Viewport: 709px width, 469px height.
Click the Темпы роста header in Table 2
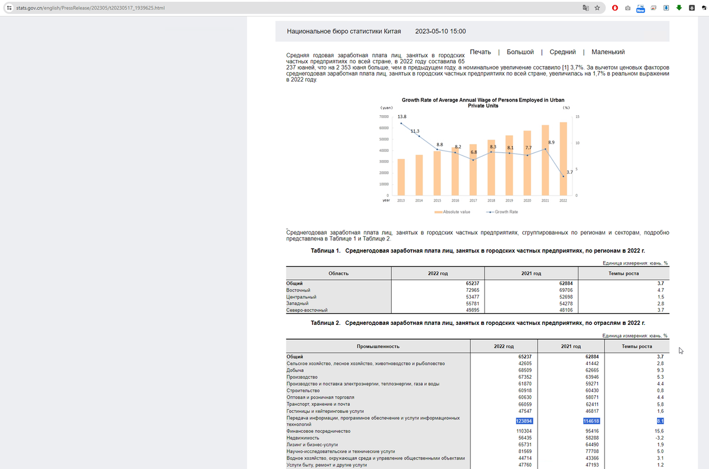point(637,346)
